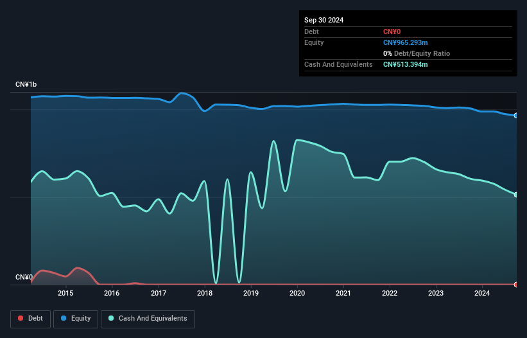Select the 2019 x-axis label
Viewport: 527px width, 338px height.
[251, 293]
